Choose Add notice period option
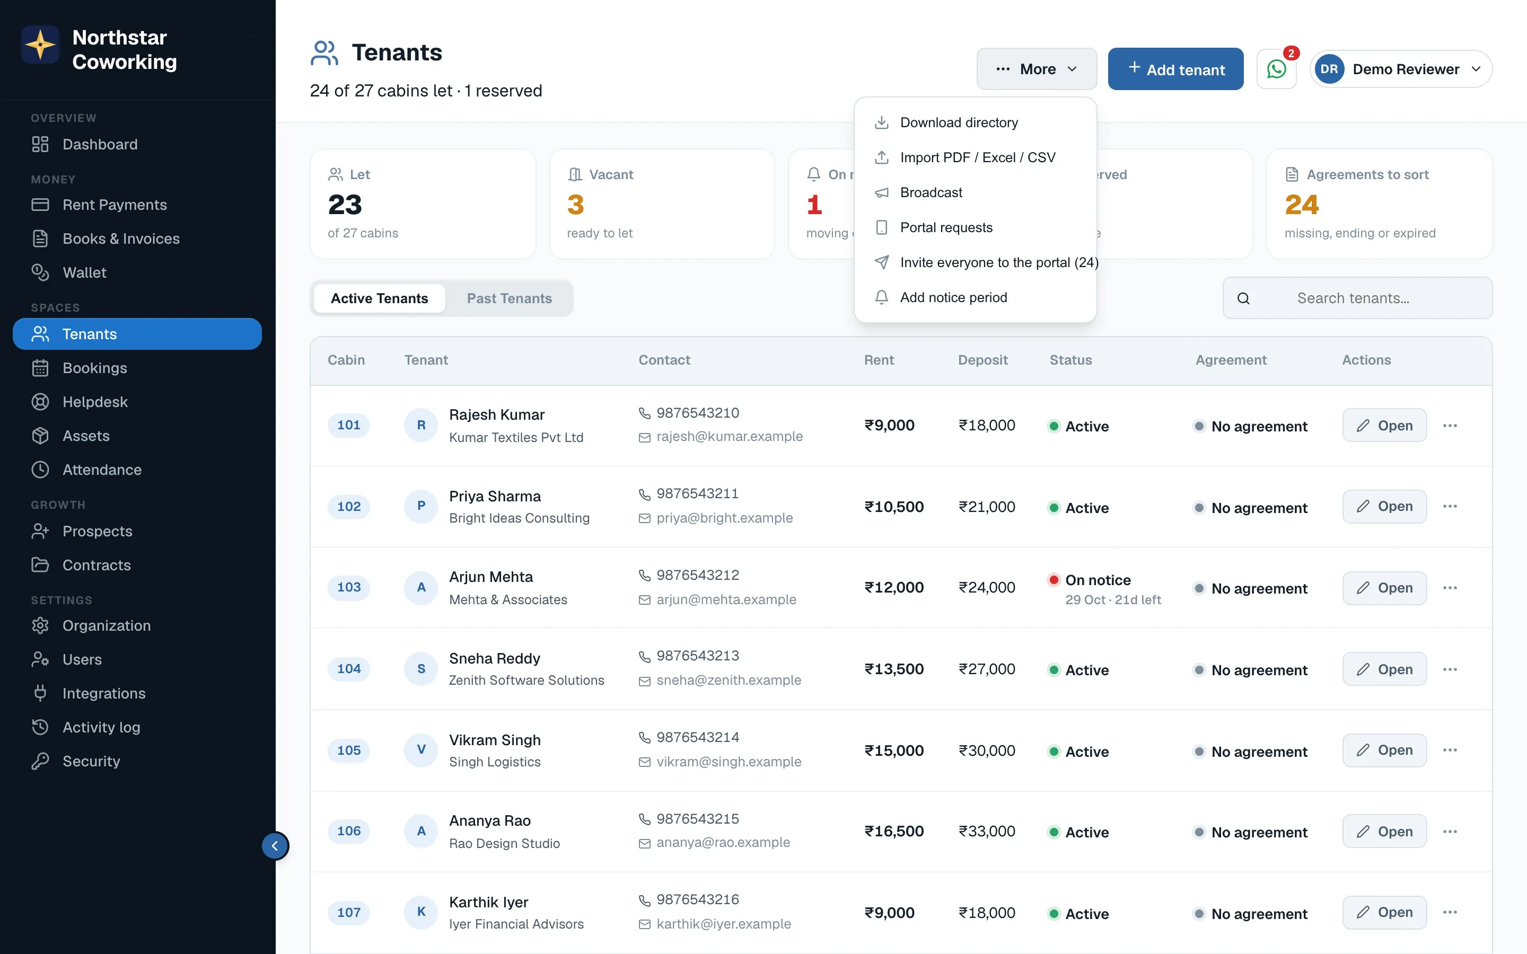This screenshot has width=1527, height=954. [976, 297]
